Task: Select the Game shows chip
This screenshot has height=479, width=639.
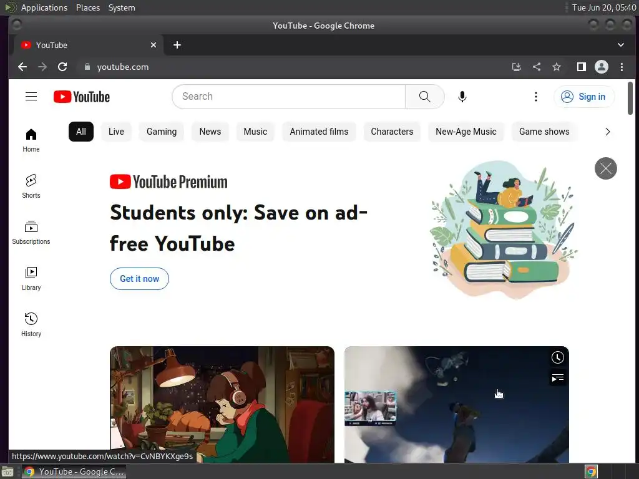Action: tap(544, 132)
